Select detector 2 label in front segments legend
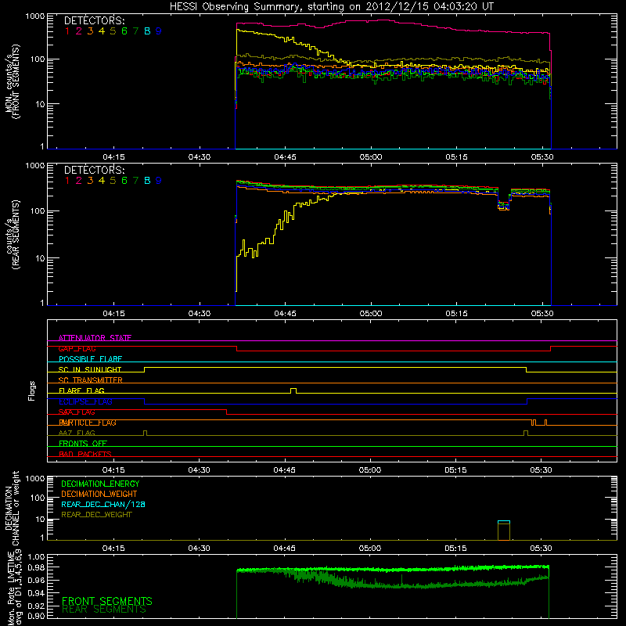The image size is (626, 626). 79,31
